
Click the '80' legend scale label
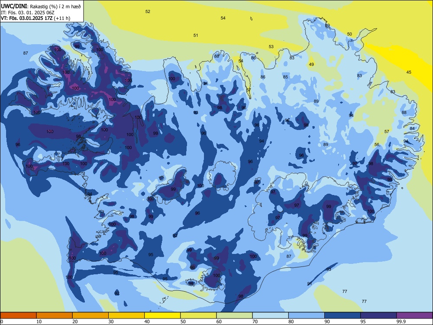291,322
